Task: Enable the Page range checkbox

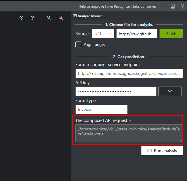Action: click(78, 44)
